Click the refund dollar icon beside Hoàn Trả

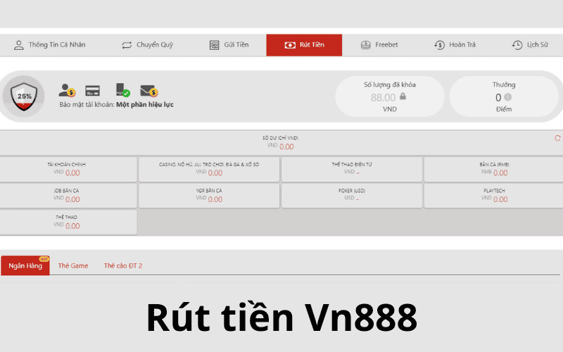439,45
